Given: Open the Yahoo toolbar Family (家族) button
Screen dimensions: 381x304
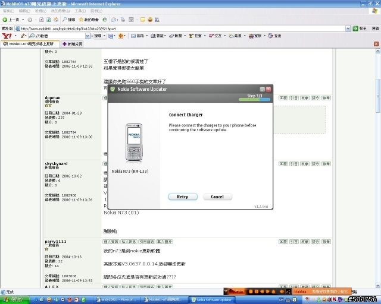Looking at the screenshot, I should (x=255, y=36).
